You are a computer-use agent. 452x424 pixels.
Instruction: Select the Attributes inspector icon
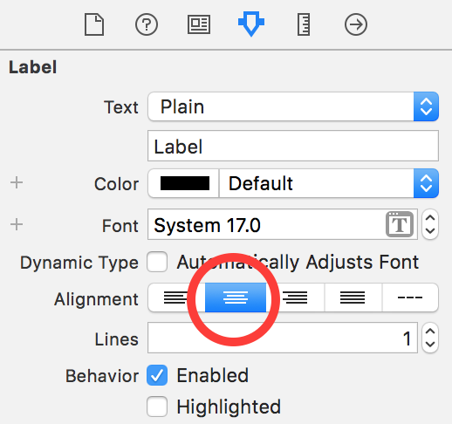(251, 24)
